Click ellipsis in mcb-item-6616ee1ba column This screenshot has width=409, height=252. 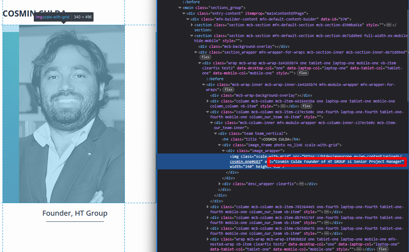[283, 106]
